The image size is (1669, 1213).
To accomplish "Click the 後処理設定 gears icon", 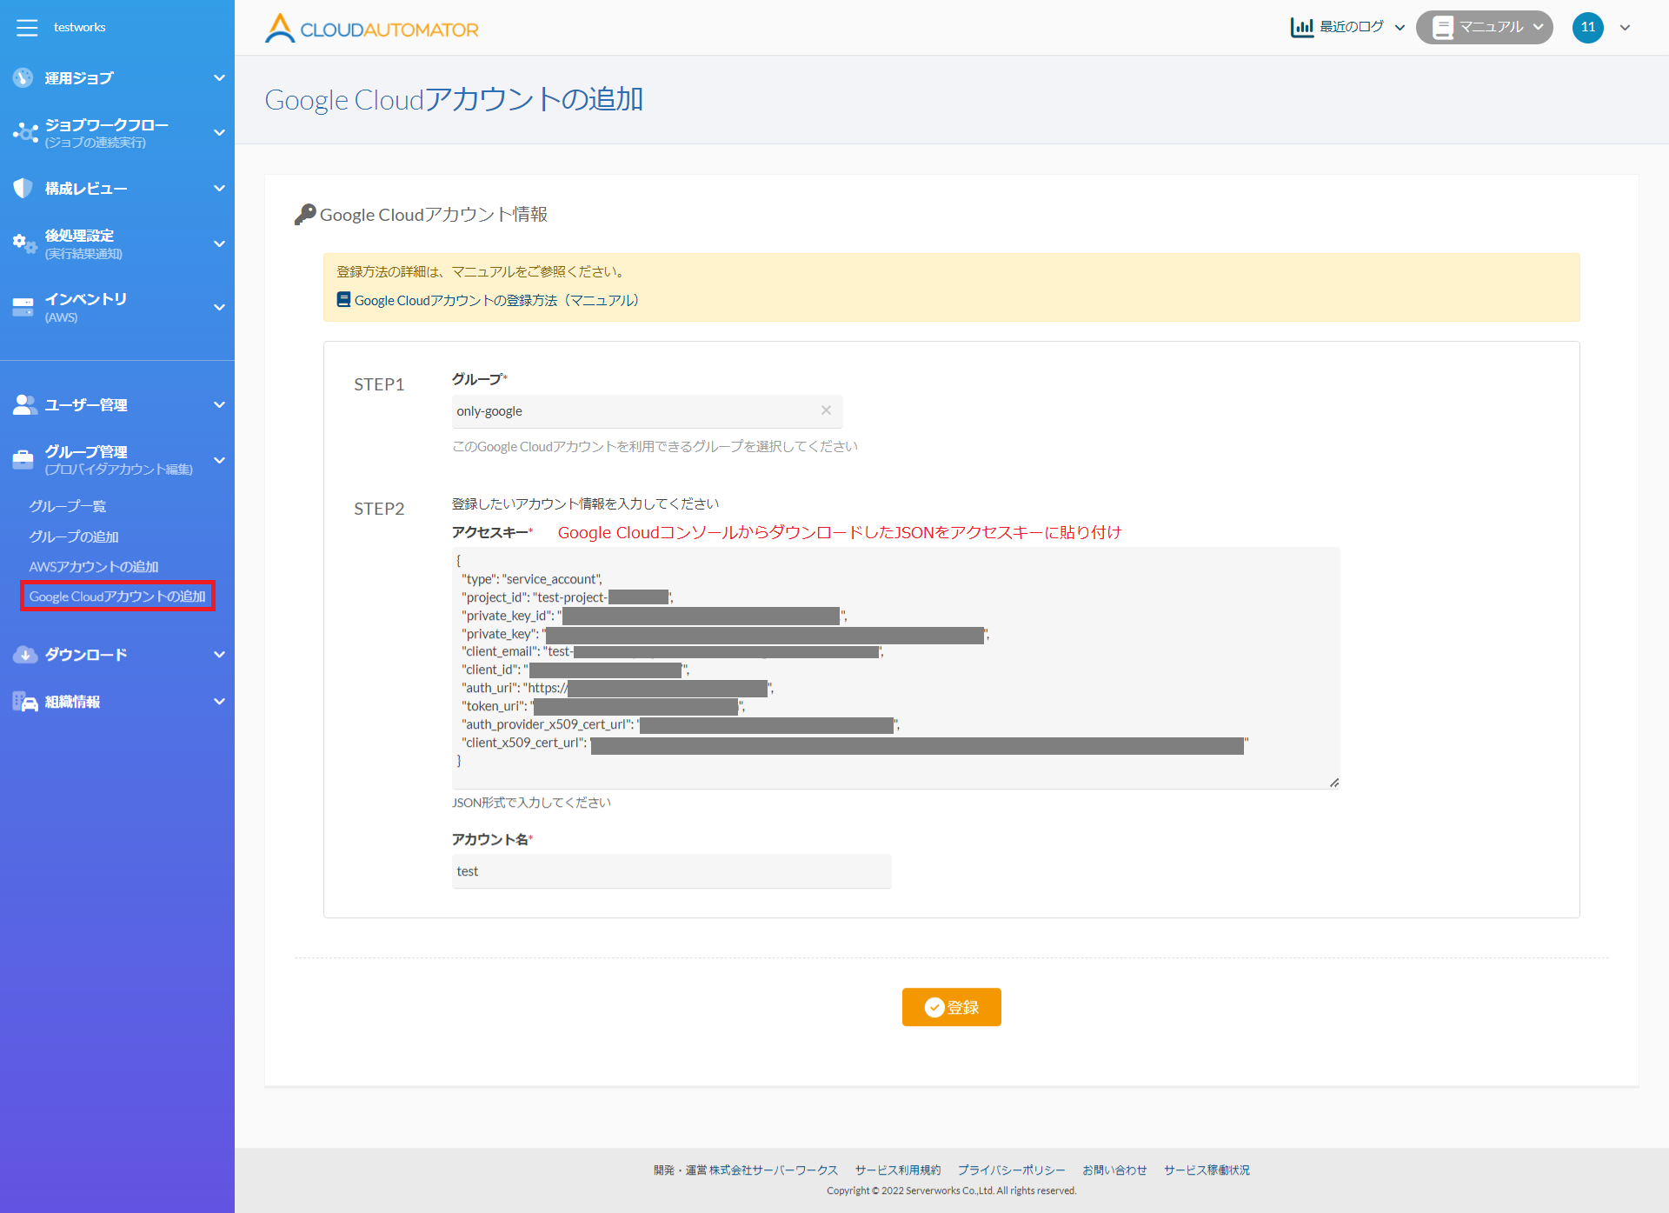I will tap(24, 243).
